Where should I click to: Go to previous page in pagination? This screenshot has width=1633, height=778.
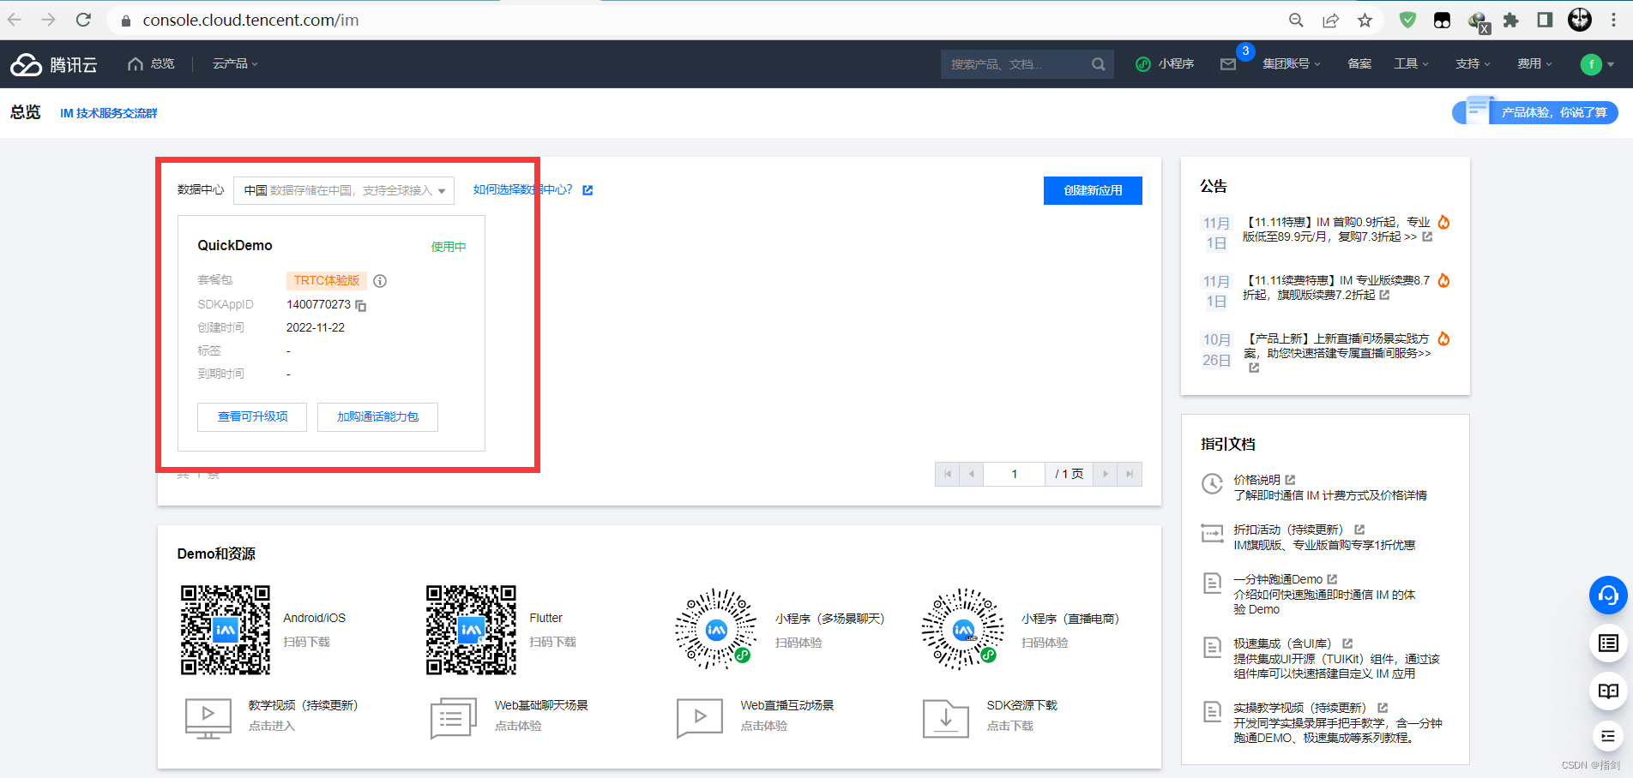pyautogui.click(x=971, y=474)
